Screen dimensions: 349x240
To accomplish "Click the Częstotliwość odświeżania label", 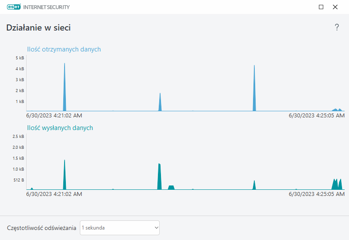I will coord(42,228).
